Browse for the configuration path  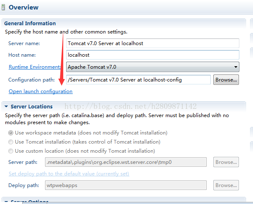coord(226,79)
